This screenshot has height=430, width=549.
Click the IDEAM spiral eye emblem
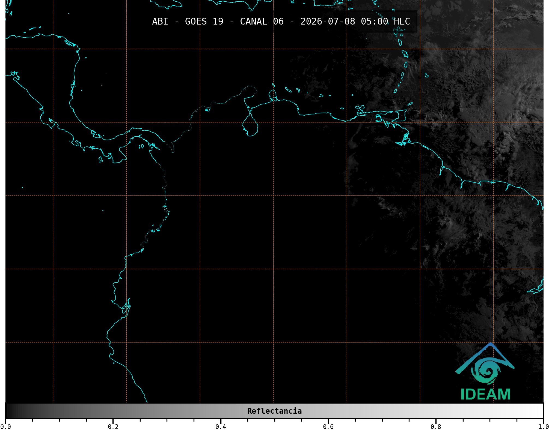486,371
